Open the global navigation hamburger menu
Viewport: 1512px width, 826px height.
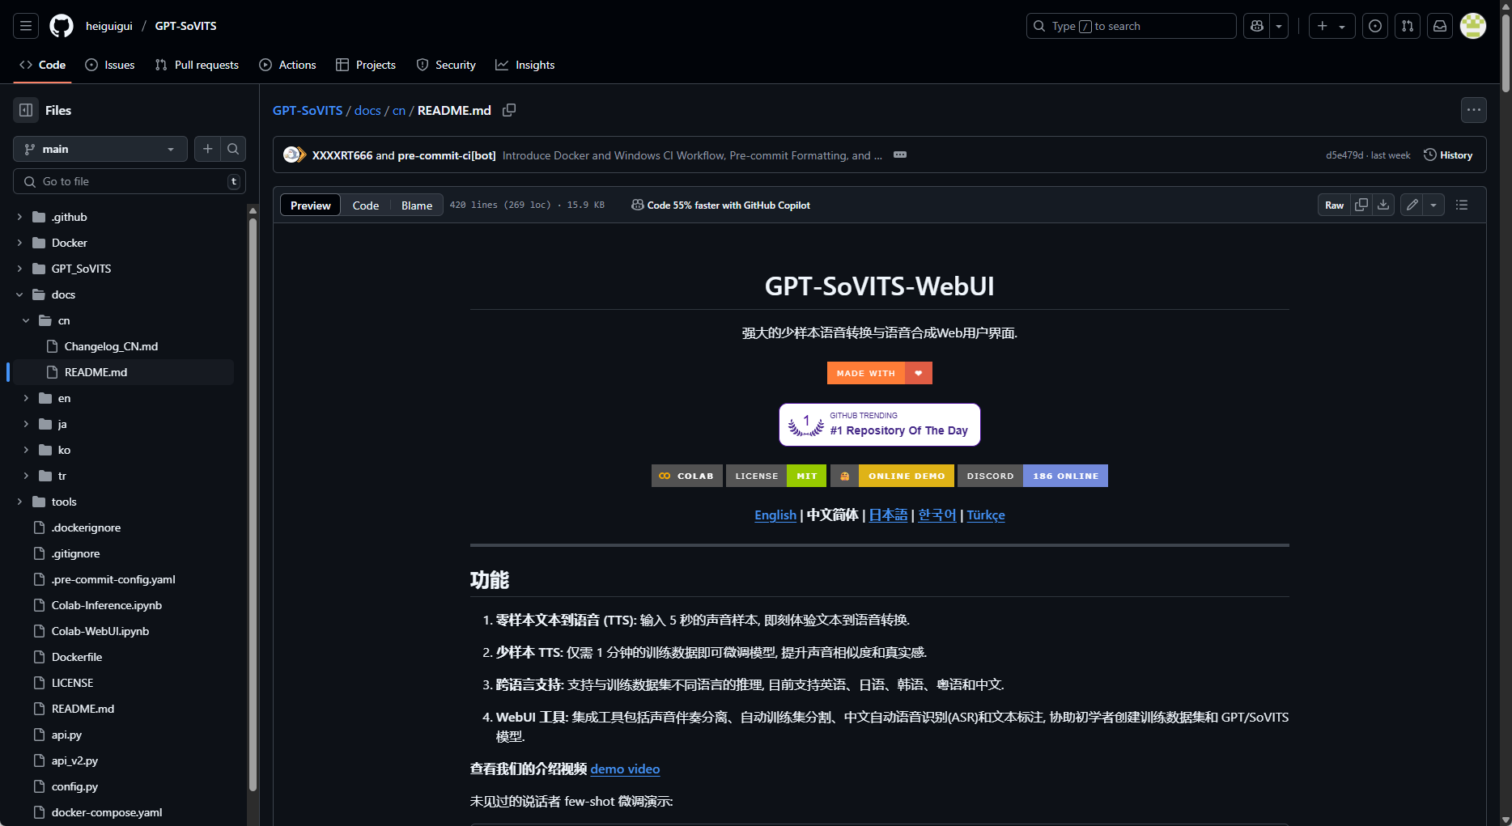(25, 26)
